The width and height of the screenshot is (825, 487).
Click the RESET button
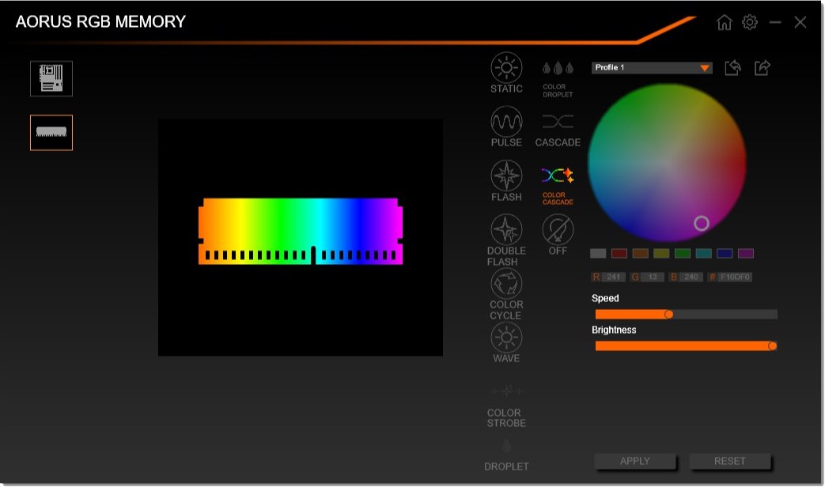coord(730,461)
